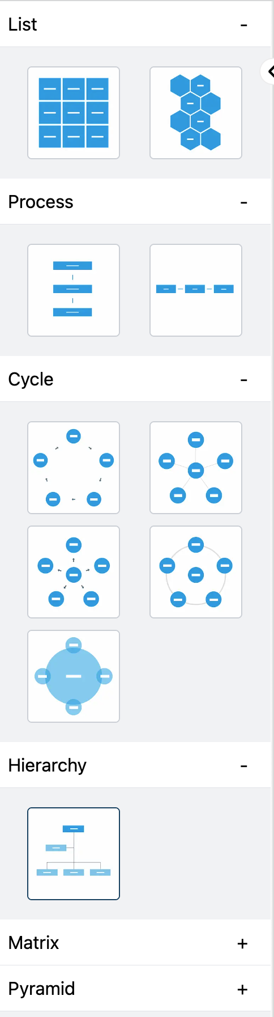Collapse the Process section minus icon
The width and height of the screenshot is (274, 1017).
[x=244, y=203]
